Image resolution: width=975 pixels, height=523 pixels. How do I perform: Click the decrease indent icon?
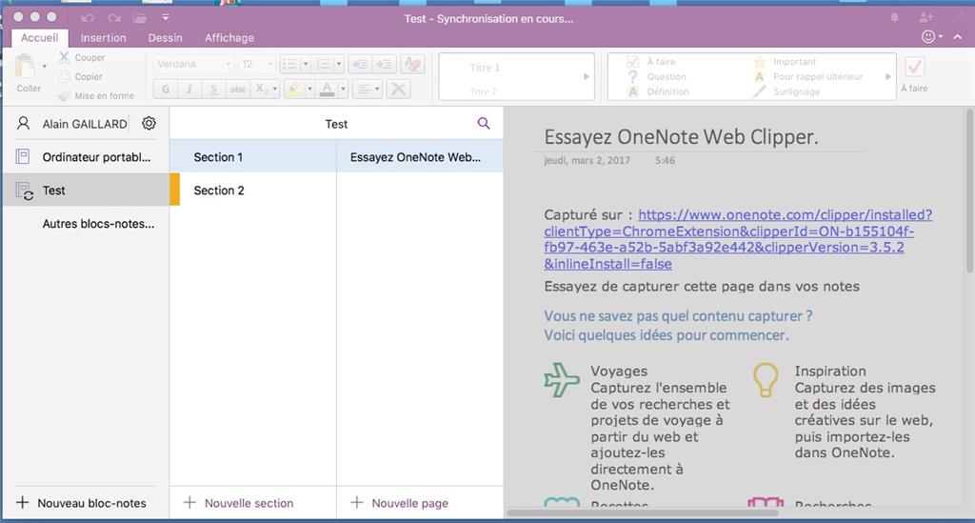pos(360,64)
